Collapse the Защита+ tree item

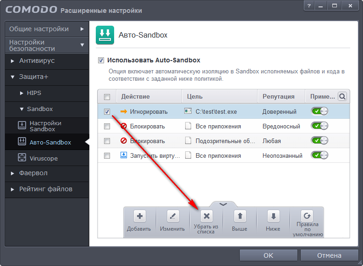[12, 77]
